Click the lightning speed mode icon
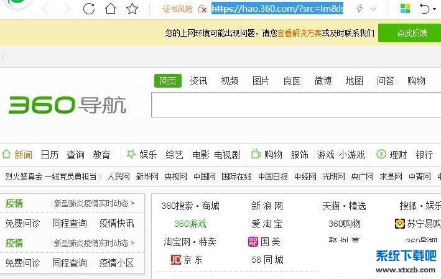The height and width of the screenshot is (279, 441). (x=360, y=9)
